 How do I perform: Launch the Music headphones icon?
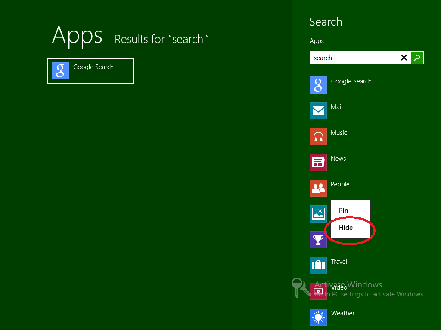318,137
